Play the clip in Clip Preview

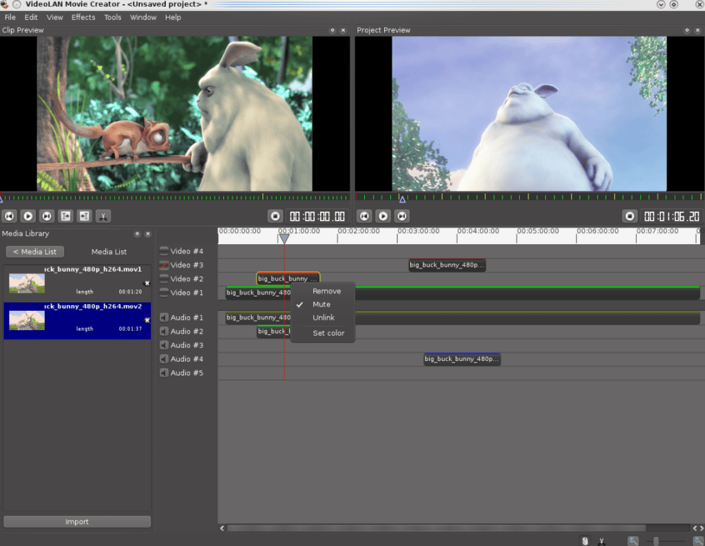(28, 217)
